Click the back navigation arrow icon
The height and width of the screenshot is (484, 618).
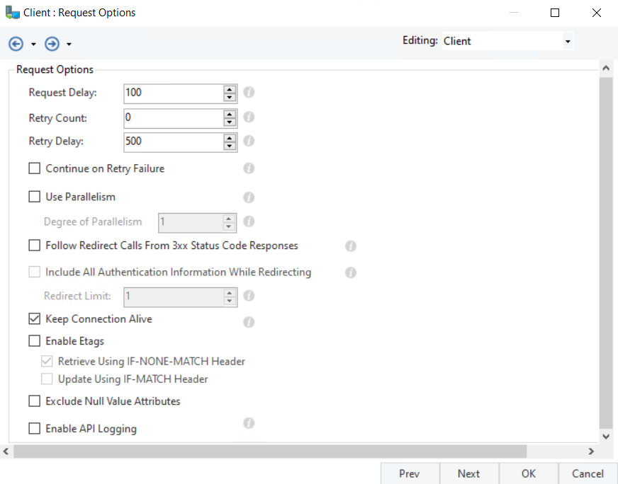(16, 44)
